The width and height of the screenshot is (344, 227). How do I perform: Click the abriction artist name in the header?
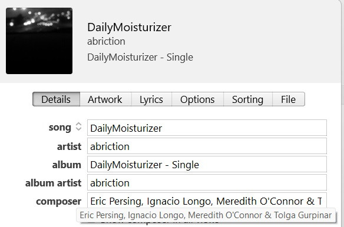106,41
